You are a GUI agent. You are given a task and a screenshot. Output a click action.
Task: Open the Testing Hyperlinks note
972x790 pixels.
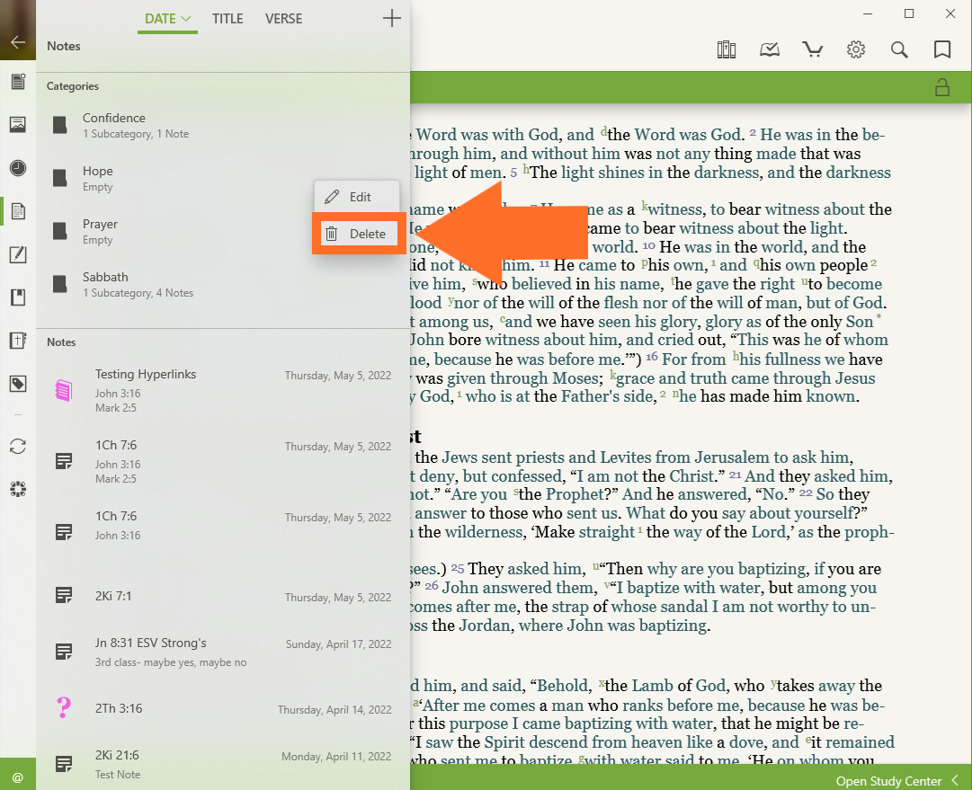pos(146,375)
